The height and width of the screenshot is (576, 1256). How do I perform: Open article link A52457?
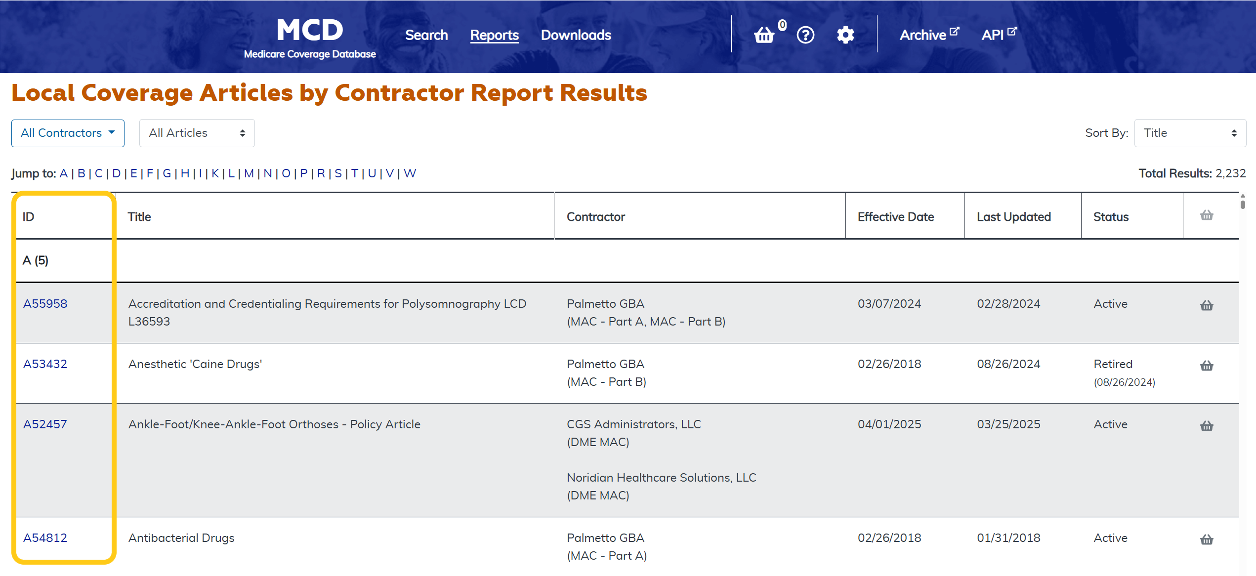click(x=45, y=424)
